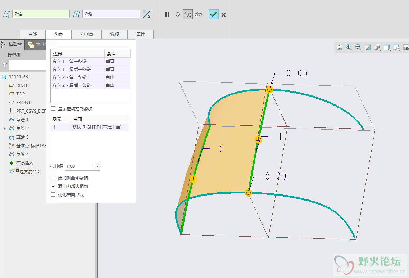Open the 属性 tab

[141, 35]
